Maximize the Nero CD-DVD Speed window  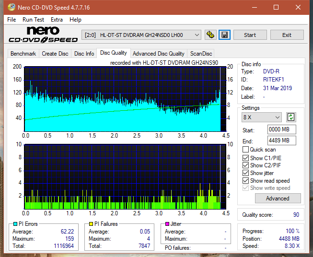[x=276, y=7]
